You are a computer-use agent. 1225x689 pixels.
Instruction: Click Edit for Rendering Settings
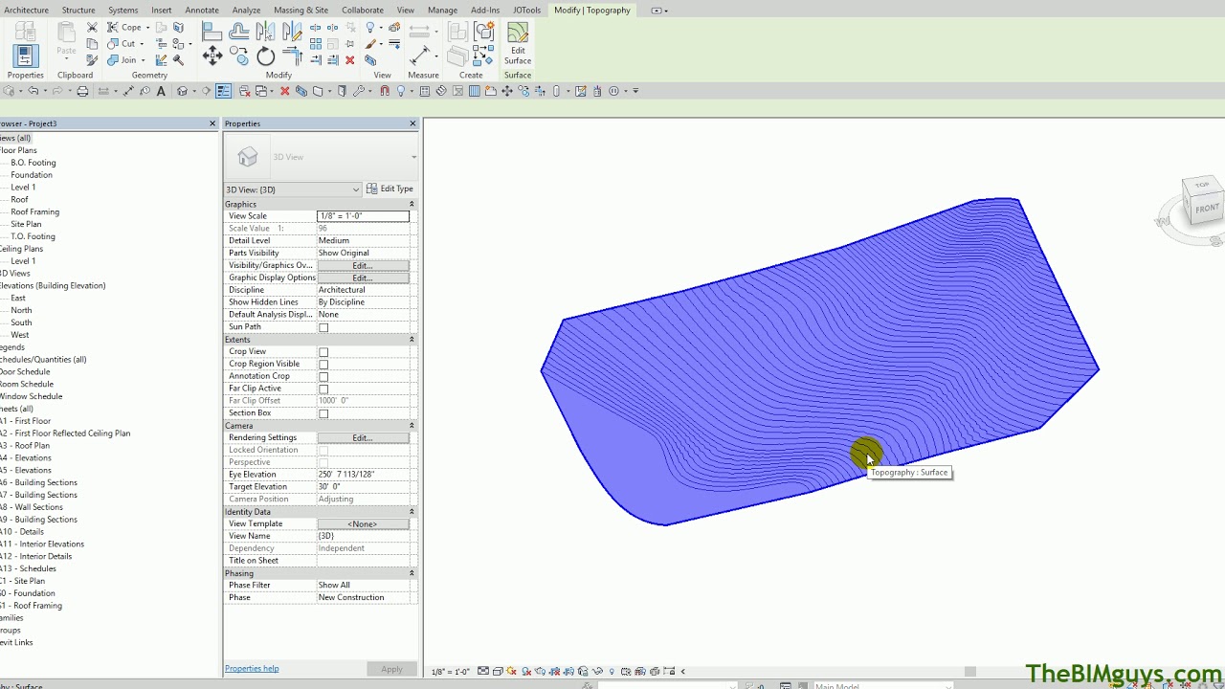[362, 438]
